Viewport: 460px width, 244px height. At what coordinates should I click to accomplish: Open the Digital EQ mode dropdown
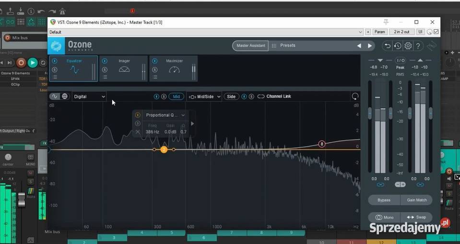89,97
